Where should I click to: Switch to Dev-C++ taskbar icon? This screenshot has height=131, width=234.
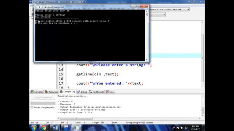click(x=66, y=128)
